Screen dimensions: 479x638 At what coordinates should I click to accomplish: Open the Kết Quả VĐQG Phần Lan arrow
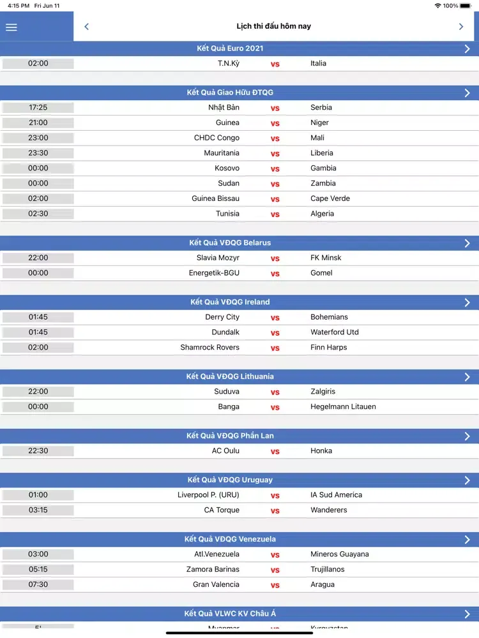pos(467,436)
